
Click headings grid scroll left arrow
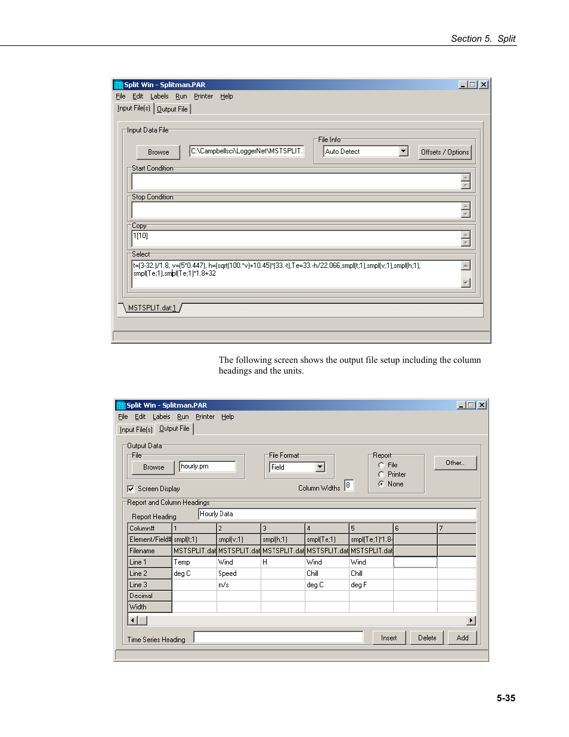click(133, 621)
